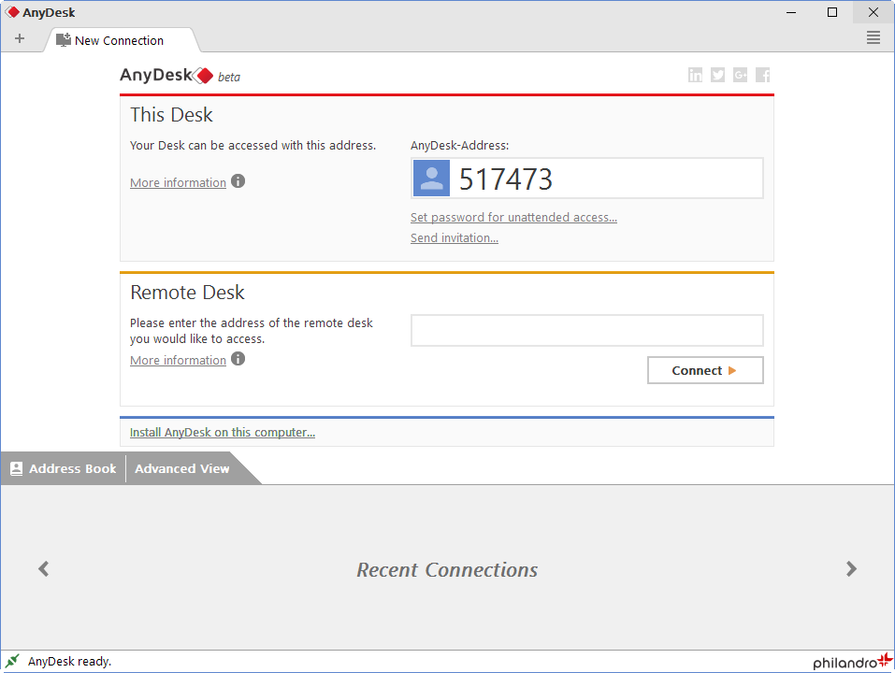Close the AnyDesk window
Screen dimensions: 895x673
coord(873,12)
